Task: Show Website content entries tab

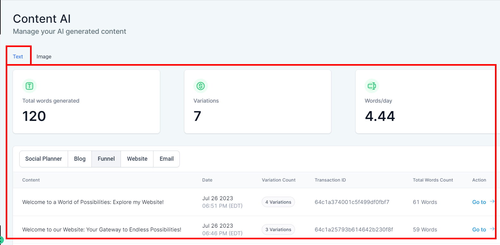Action: click(x=137, y=159)
